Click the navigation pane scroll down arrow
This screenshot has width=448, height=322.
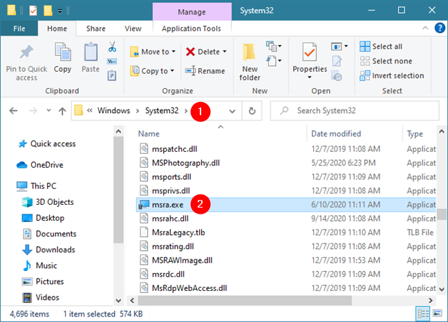118,301
